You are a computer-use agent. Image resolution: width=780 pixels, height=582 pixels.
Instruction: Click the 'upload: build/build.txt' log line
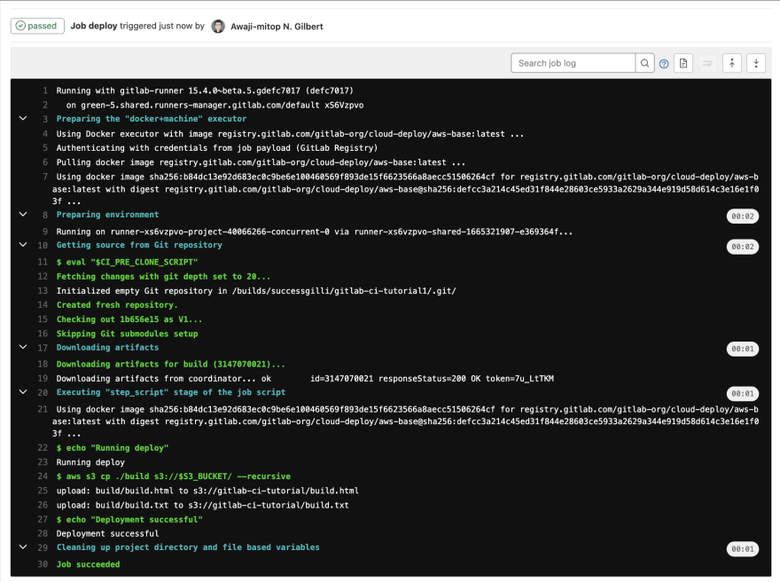[202, 506]
